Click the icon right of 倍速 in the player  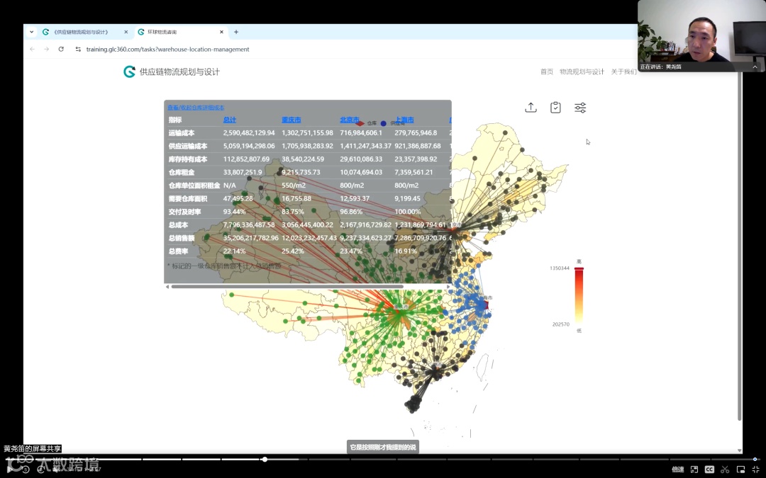694,470
